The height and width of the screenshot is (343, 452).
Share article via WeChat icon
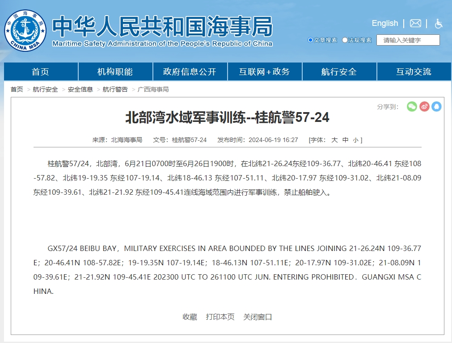tap(412, 106)
